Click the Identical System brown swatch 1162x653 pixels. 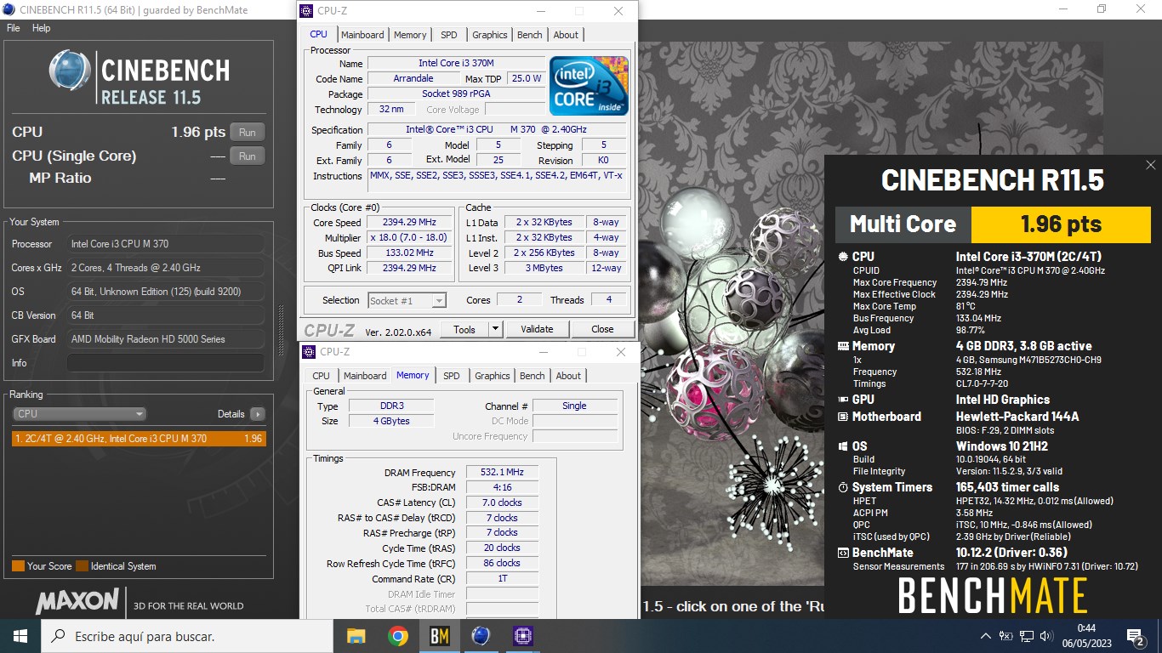[82, 566]
